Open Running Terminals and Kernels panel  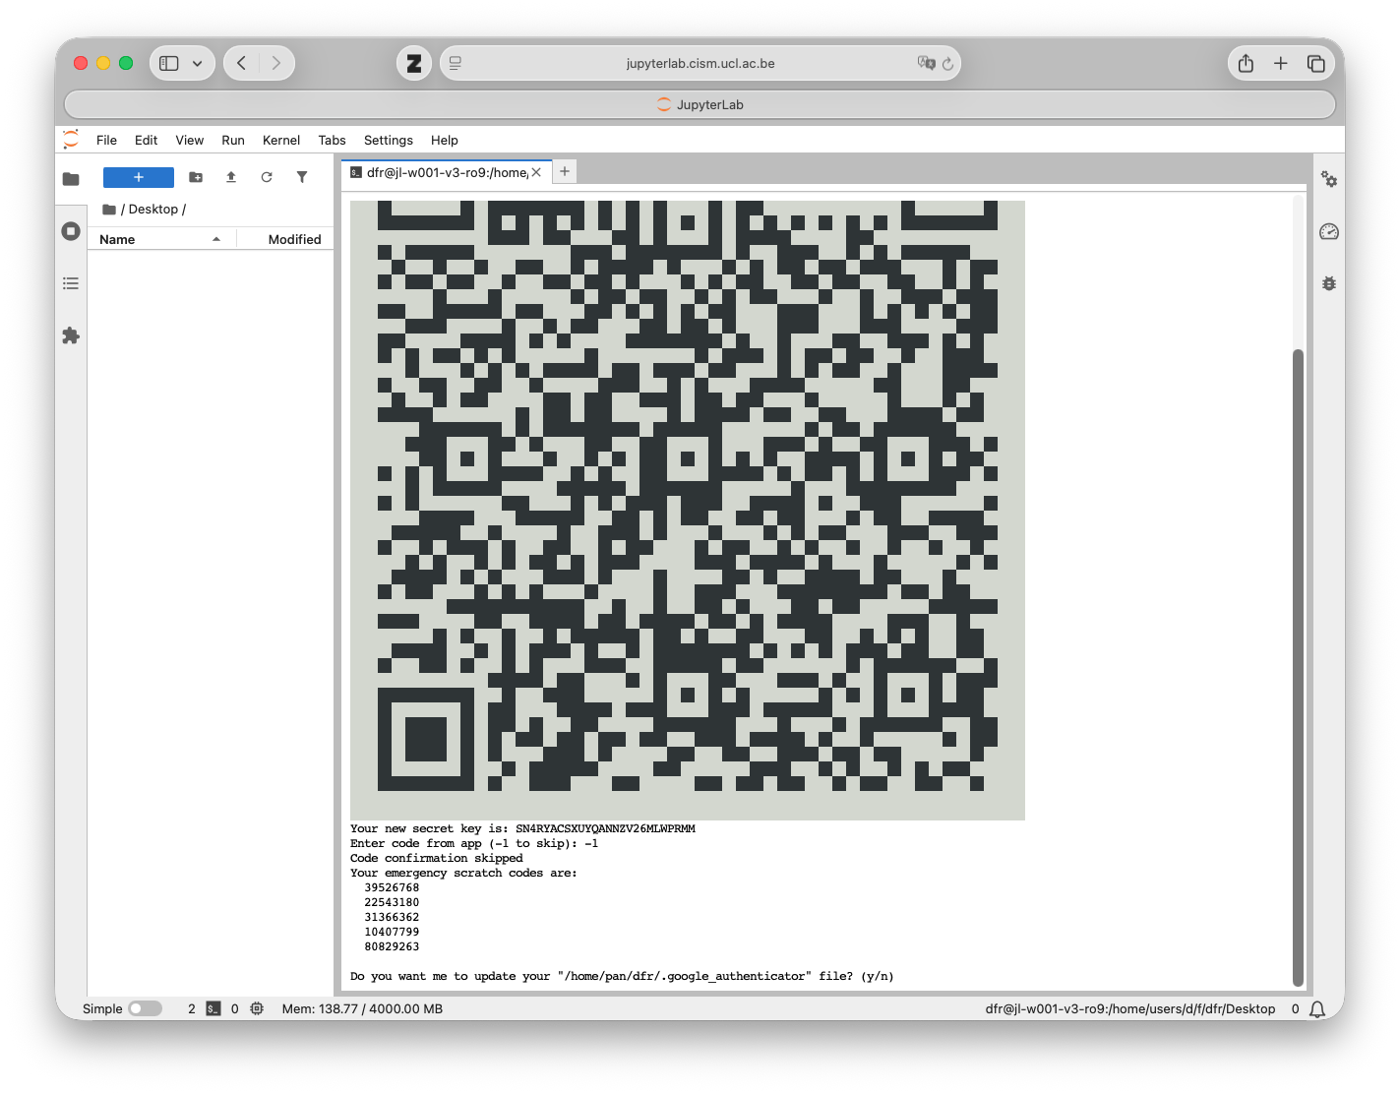(x=71, y=231)
